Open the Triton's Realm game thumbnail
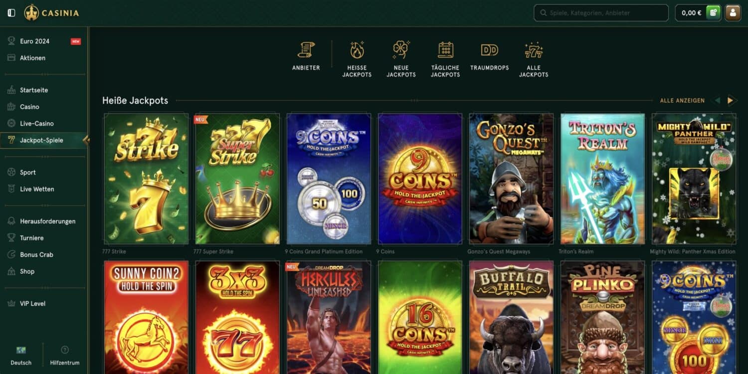Screen dimensions: 748x374 [602, 179]
